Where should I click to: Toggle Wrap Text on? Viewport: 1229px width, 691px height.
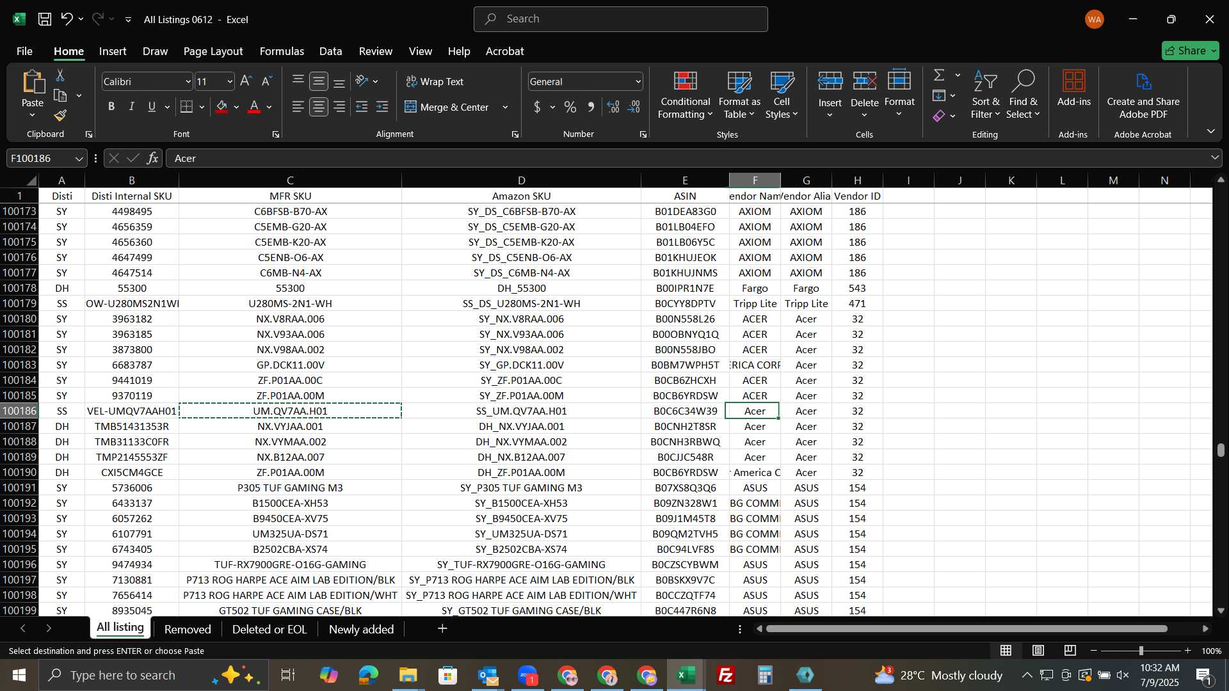435,81
